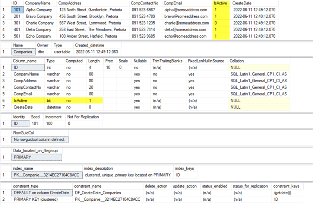Select the 'CompEmail' column_name cell
The image size is (313, 207).
point(23,94)
